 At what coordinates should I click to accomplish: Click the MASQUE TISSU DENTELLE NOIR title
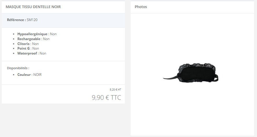pos(33,7)
